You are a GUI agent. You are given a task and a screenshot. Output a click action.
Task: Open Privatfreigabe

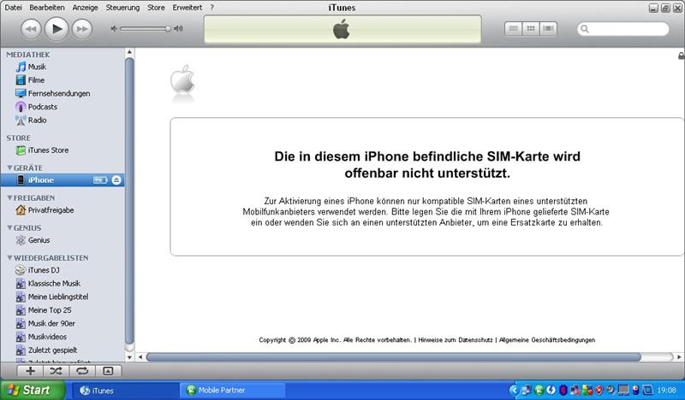[51, 210]
